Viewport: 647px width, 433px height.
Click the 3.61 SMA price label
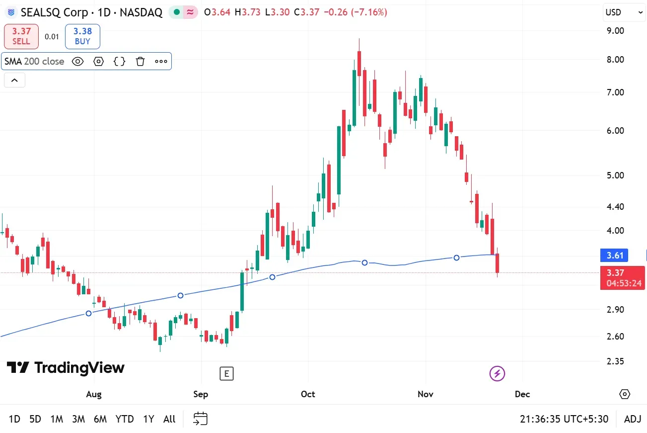[x=615, y=256]
